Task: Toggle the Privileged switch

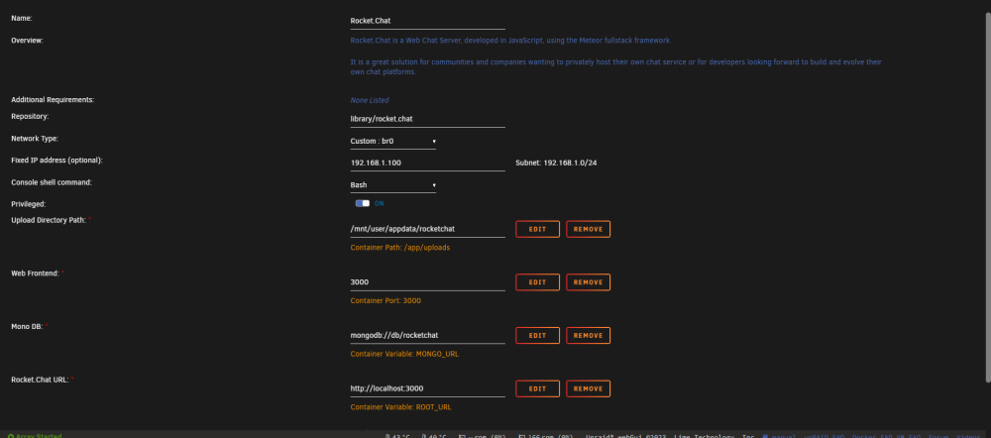Action: 362,203
